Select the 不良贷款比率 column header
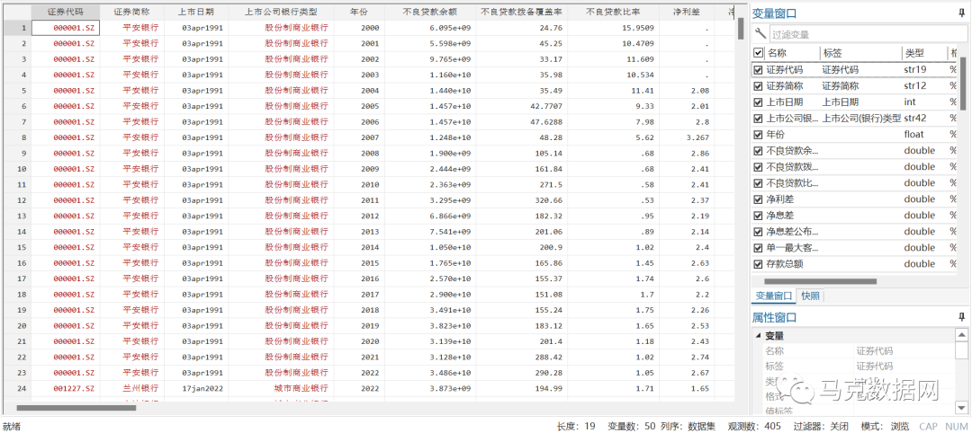Image resolution: width=972 pixels, height=433 pixels. click(x=613, y=12)
